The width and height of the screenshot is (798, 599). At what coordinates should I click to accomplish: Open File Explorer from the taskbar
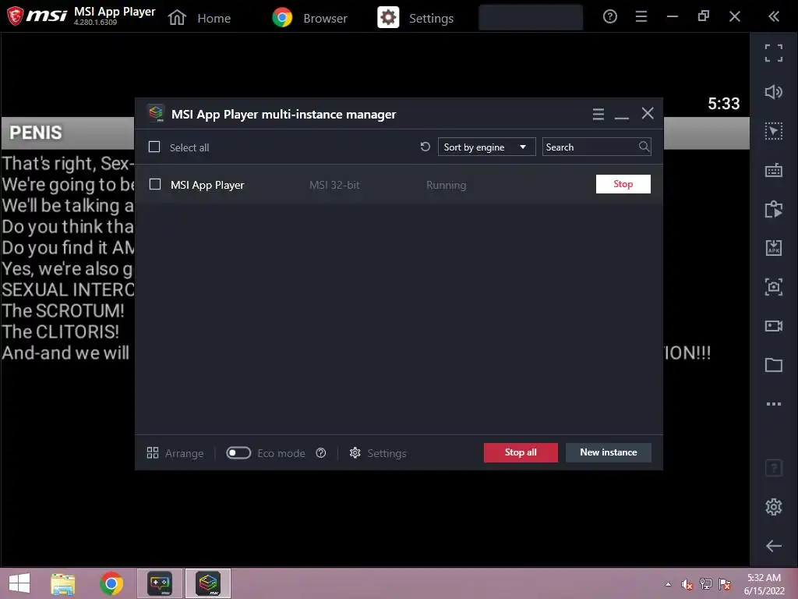62,583
